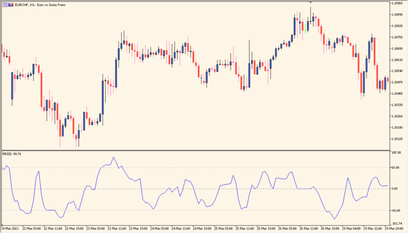Viewport: 408px width, 233px height.
Task: Click the highest peak of REI line
Action: (113, 157)
